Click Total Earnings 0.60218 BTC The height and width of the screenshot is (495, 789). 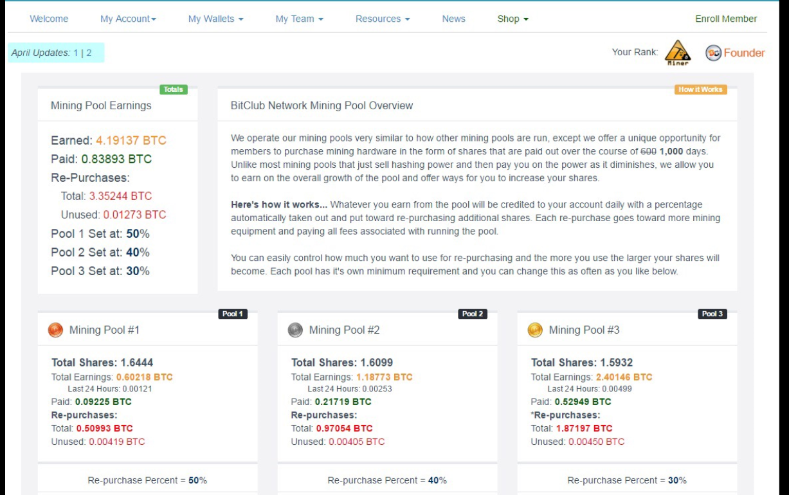point(112,377)
